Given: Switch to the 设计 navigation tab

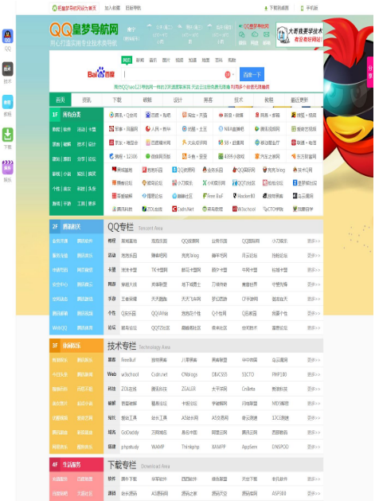Looking at the screenshot, I should click(178, 100).
